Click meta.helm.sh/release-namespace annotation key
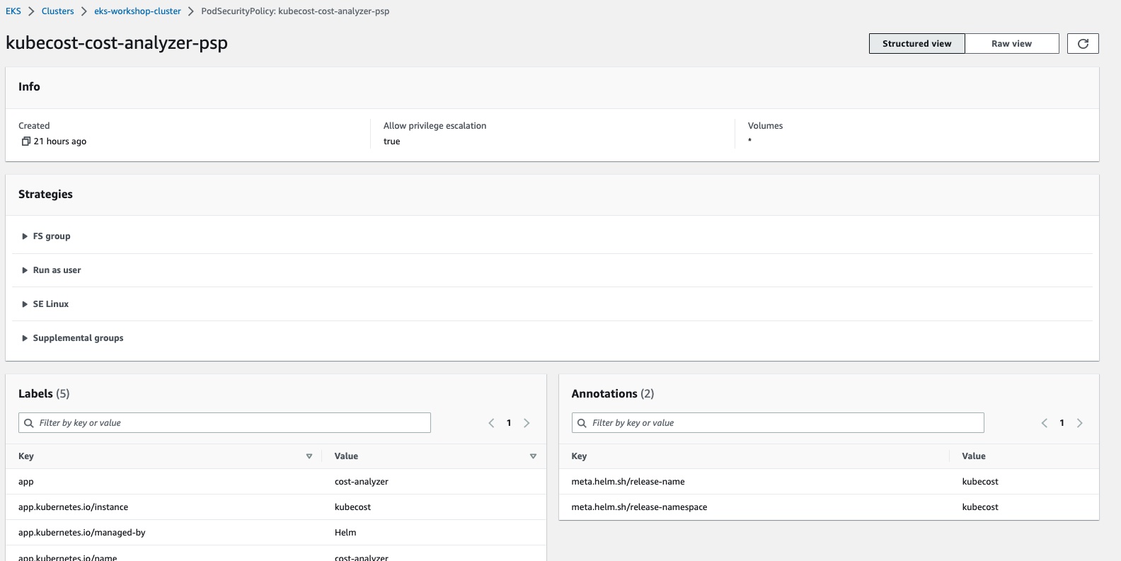 [639, 507]
